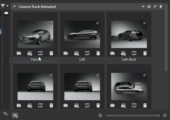170x120 pixels.
Task: Play the Camera Track Animated track
Action: pos(143,6)
